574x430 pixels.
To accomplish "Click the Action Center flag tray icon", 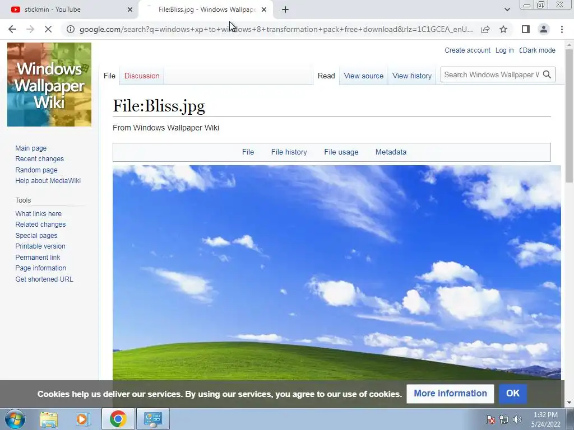I will coord(490,419).
